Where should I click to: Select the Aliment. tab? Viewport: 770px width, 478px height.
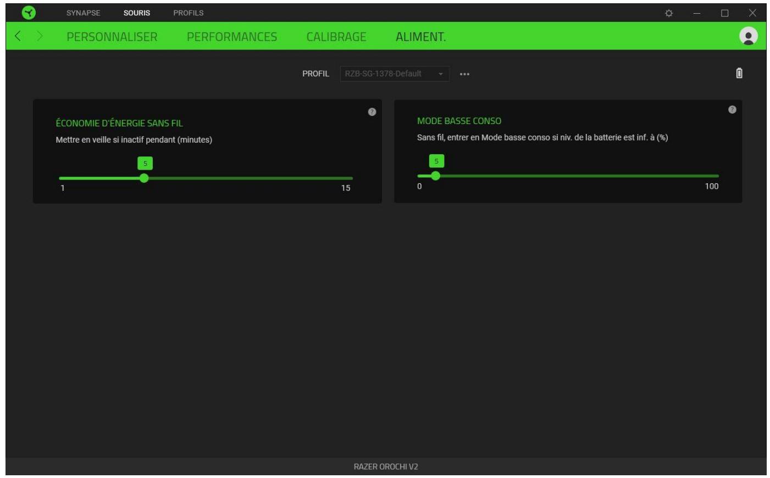(421, 37)
